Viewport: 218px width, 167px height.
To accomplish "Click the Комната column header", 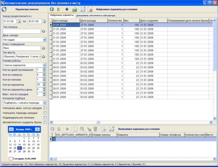I will click(138, 135).
